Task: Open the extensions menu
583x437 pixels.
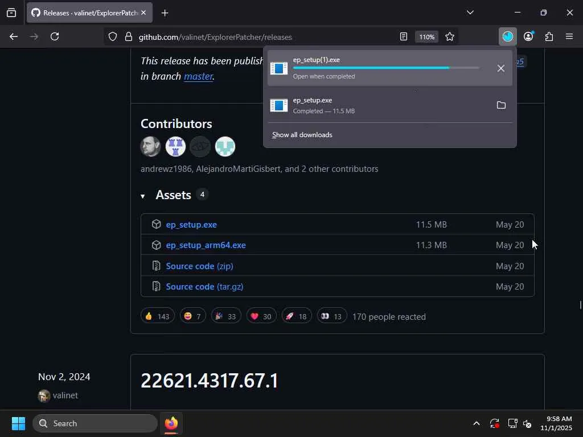Action: tap(549, 36)
